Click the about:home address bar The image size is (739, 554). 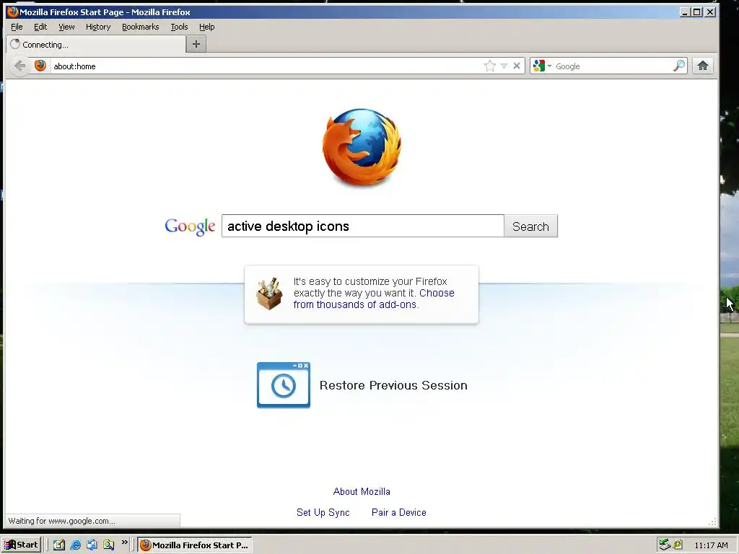coord(266,66)
